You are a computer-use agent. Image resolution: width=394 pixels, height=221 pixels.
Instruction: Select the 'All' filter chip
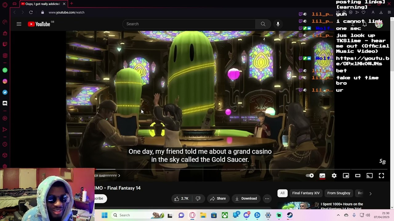[282, 193]
